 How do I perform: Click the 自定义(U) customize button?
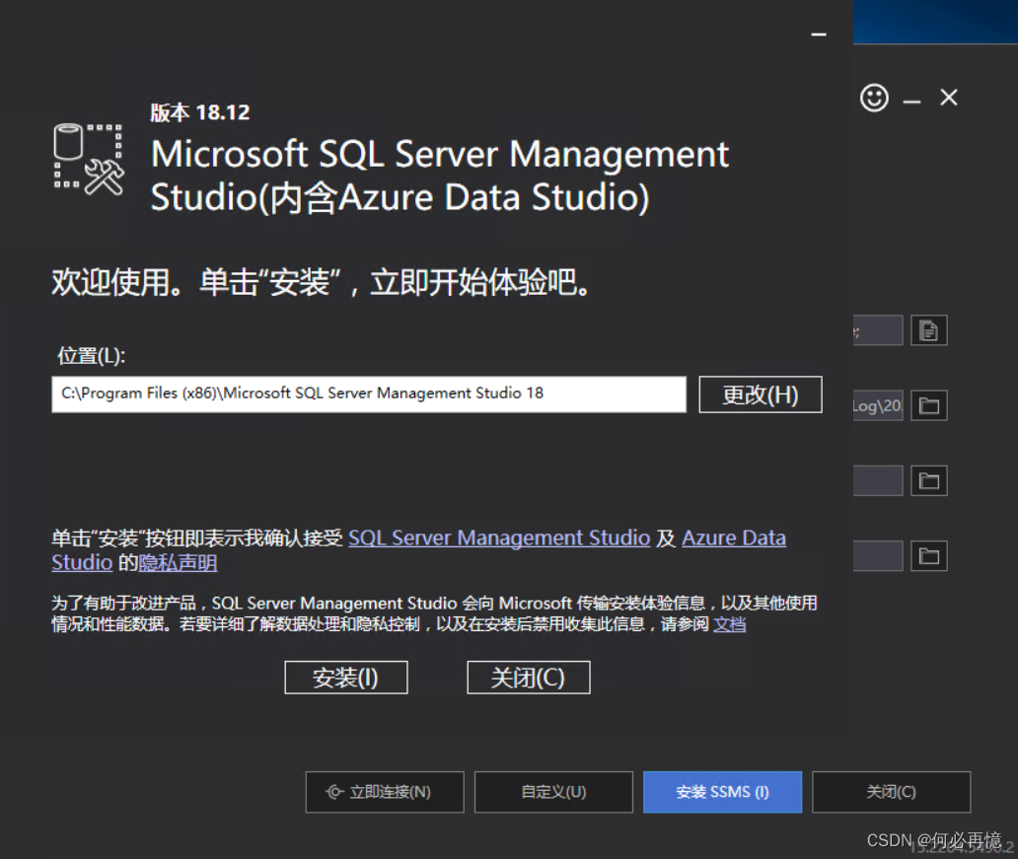553,792
